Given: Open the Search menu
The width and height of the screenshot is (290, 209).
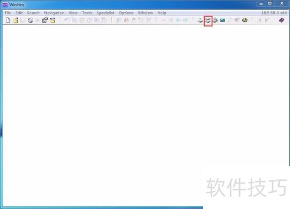Looking at the screenshot, I should click(x=33, y=13).
